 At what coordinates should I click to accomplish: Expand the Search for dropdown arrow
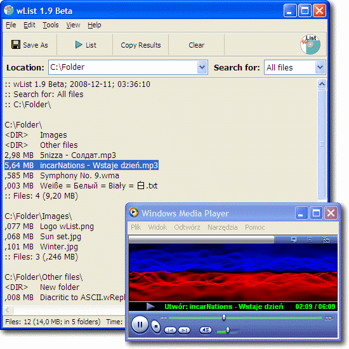coord(320,67)
